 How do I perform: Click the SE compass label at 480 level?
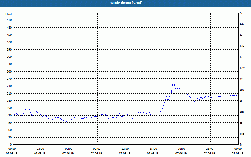click(242, 24)
